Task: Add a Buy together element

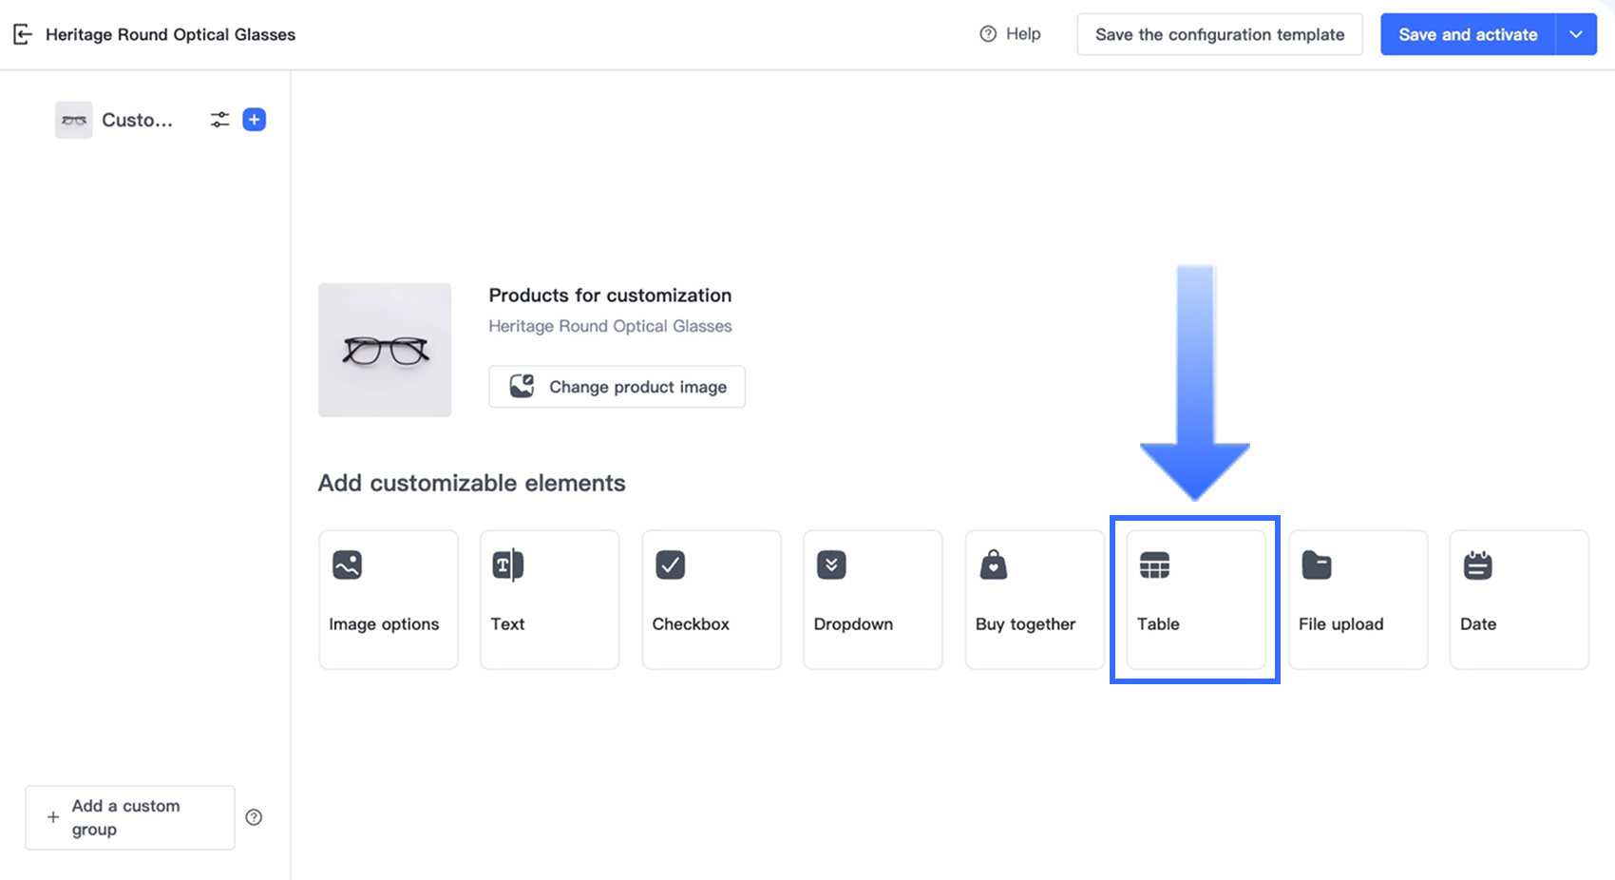Action: pyautogui.click(x=1035, y=600)
